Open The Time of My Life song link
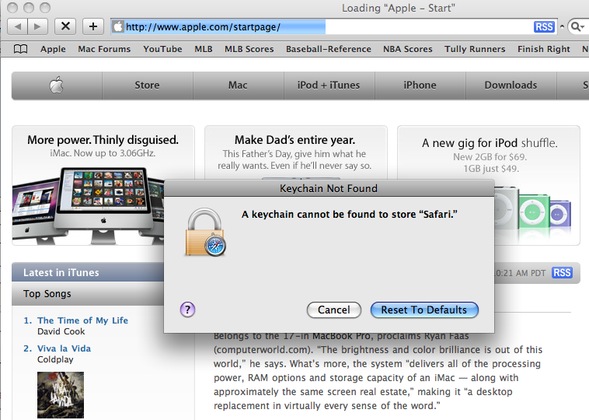589x420 pixels. click(82, 320)
